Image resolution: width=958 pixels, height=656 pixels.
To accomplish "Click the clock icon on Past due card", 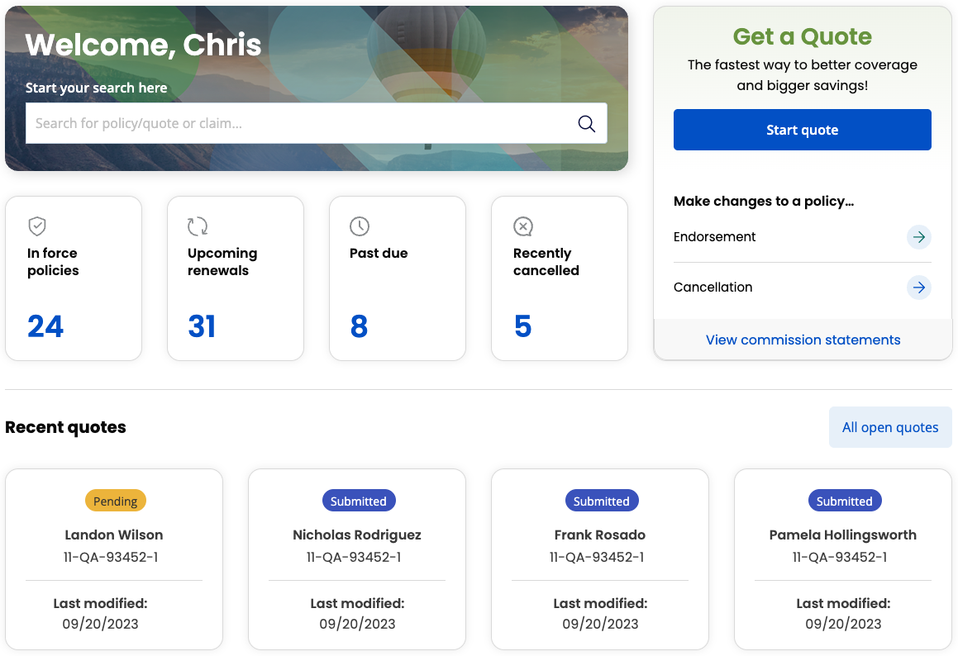I will [360, 226].
